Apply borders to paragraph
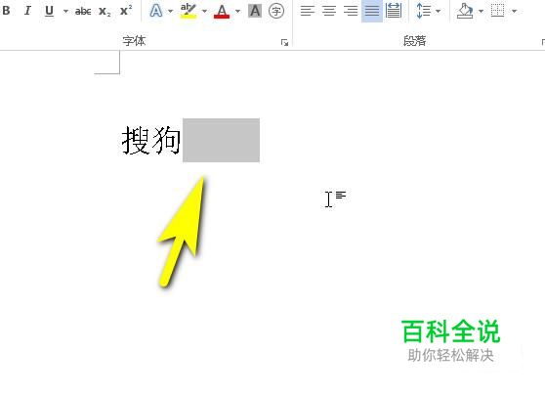The width and height of the screenshot is (545, 395). tap(497, 11)
